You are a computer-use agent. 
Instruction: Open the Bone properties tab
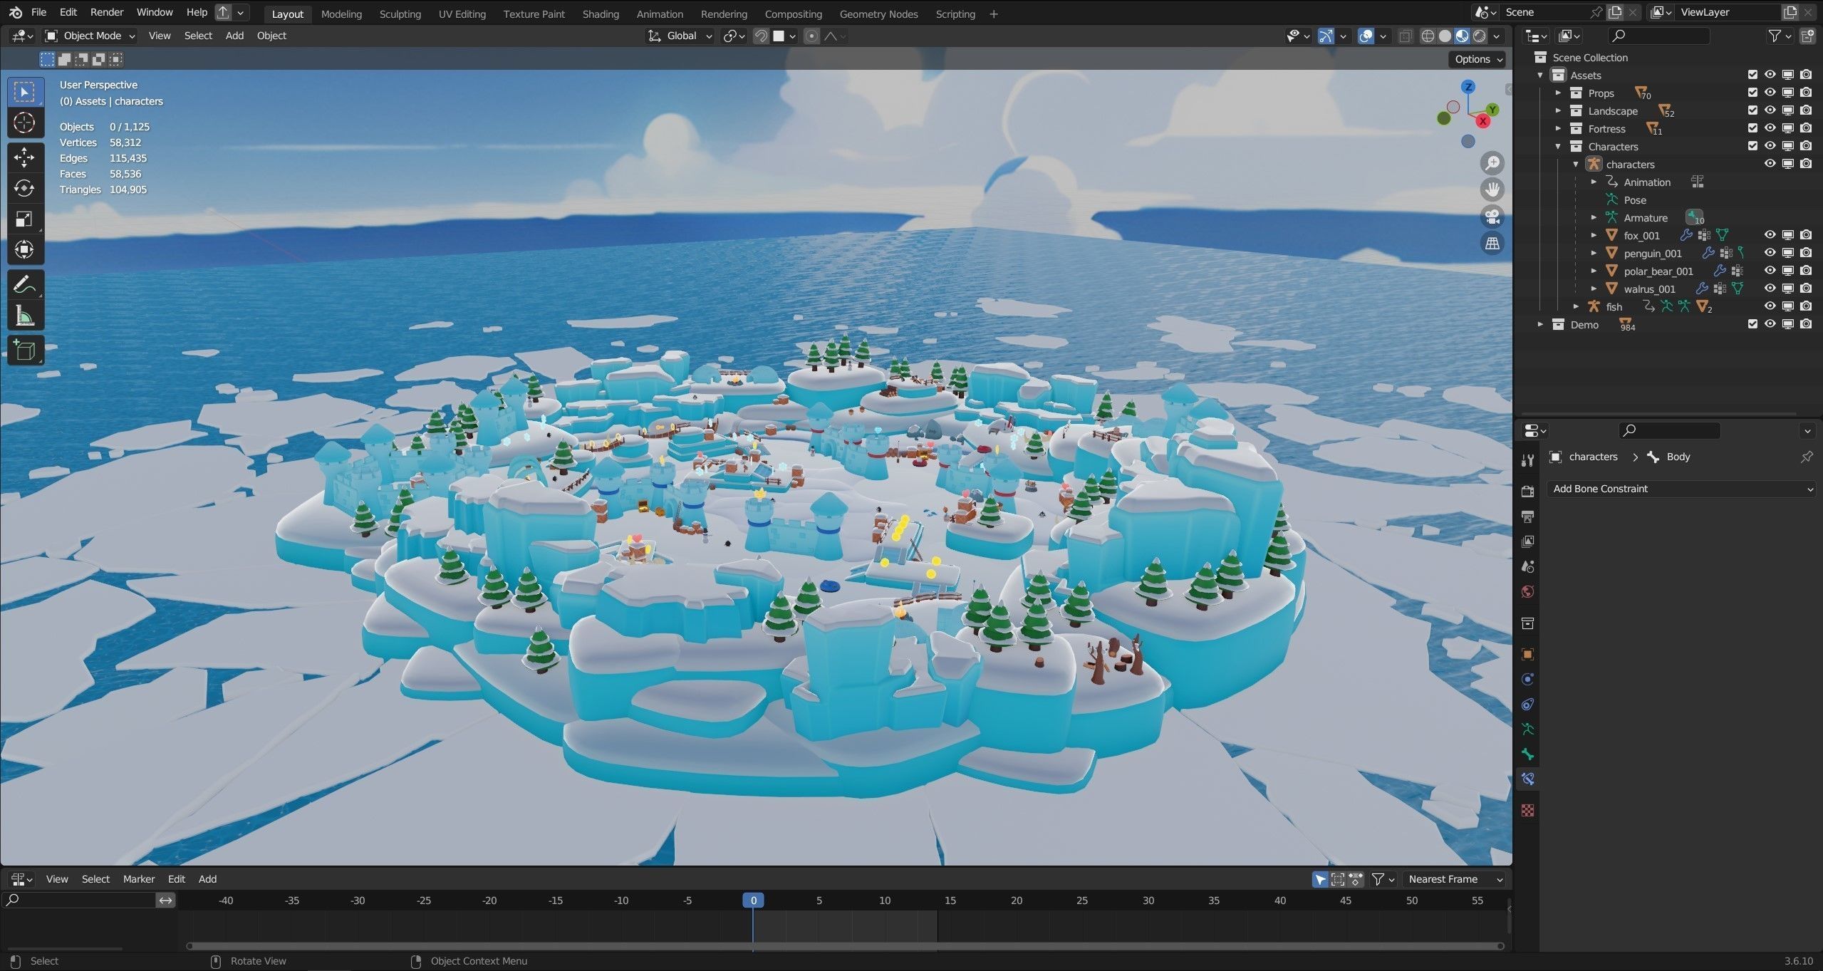click(1527, 754)
